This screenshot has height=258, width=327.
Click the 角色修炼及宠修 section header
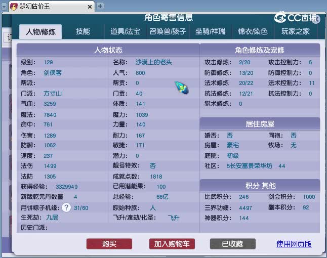click(260, 50)
